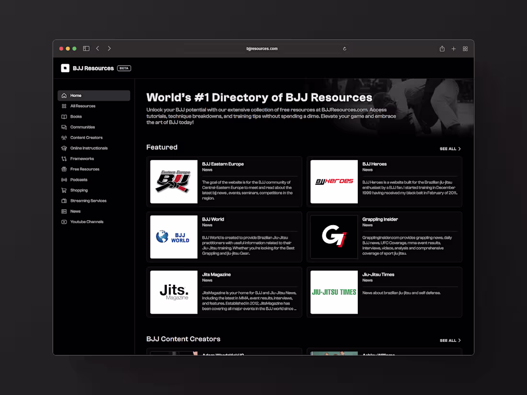Click the bjjresources.com address bar
This screenshot has height=395, width=527.
tap(262, 48)
